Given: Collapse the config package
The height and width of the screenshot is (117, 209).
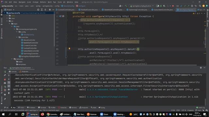Looking at the screenshot, I should (17, 32).
